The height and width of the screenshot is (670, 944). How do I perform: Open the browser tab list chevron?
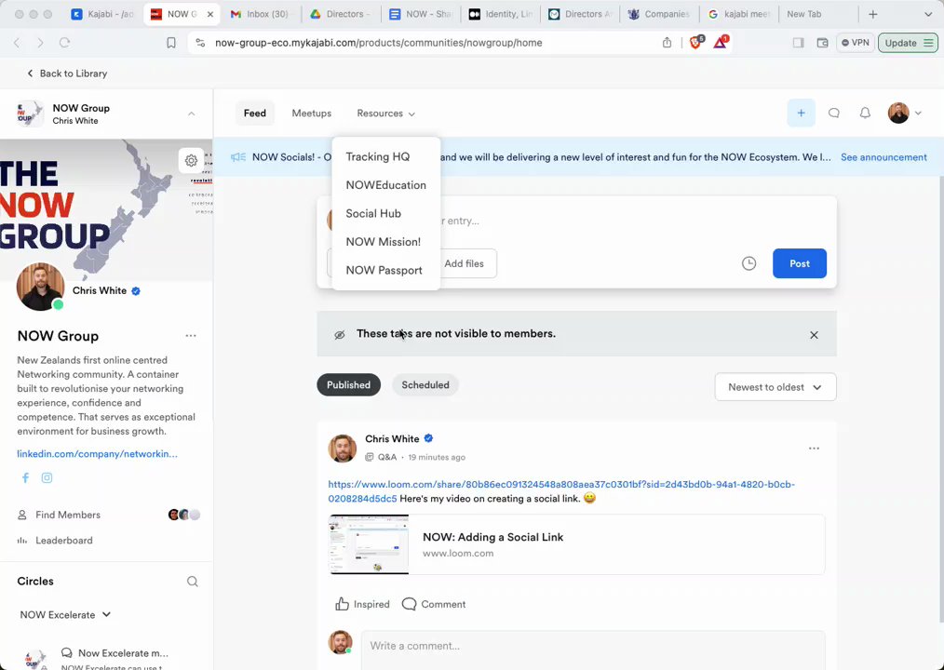click(928, 15)
